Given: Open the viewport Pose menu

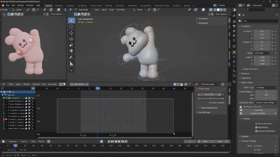Looking at the screenshot, I should [112, 10].
